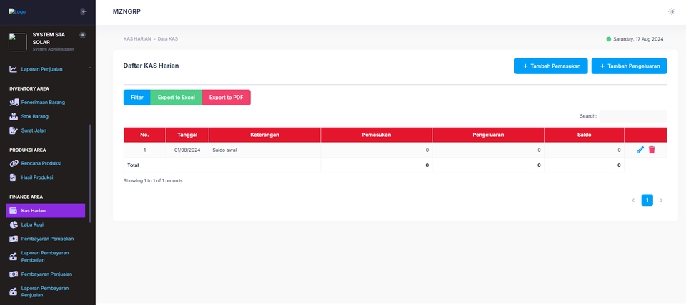The height and width of the screenshot is (305, 686).
Task: Delete Saldo awal row with trash icon
Action: point(652,150)
